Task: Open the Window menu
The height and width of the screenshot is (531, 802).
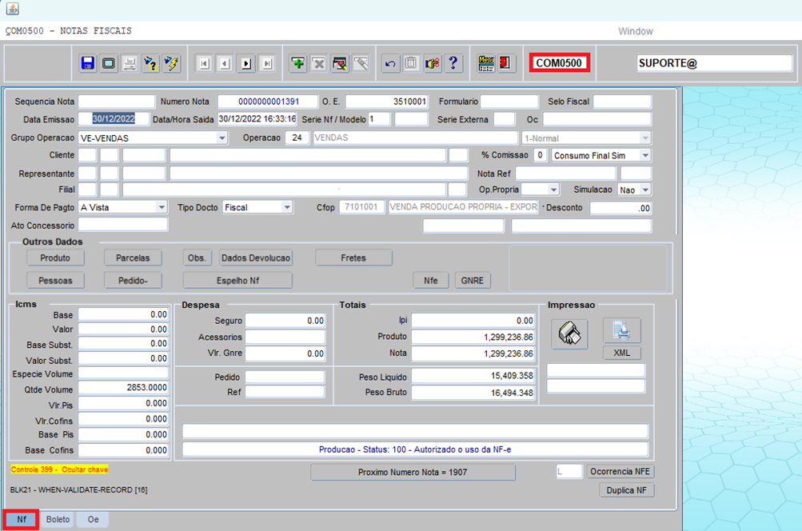Action: point(635,31)
